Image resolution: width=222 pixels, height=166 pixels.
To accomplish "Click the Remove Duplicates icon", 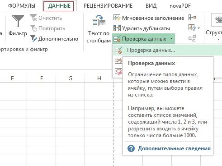I will [x=117, y=28].
